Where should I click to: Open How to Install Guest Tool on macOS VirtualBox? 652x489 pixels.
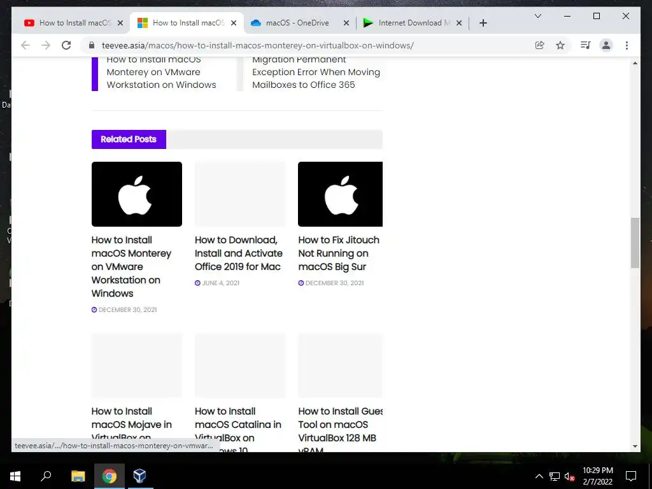[340, 429]
